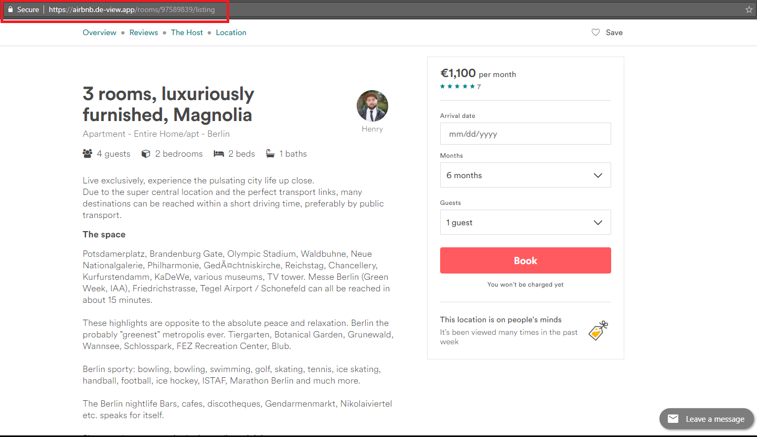The height and width of the screenshot is (437, 757).
Task: Click the secure padlock icon
Action: pos(10,9)
